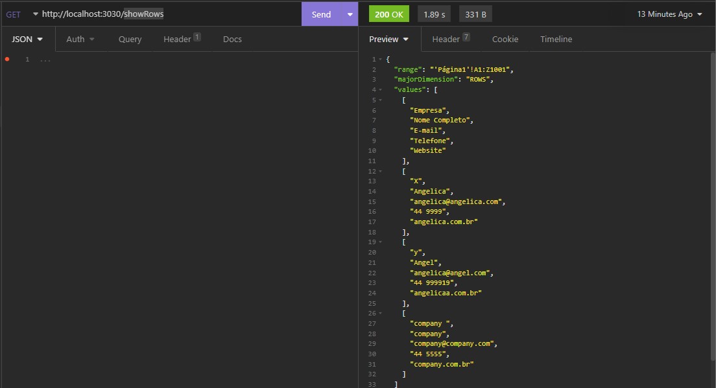Switch to the Cookie tab
The height and width of the screenshot is (388, 716).
click(505, 39)
